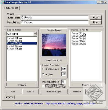Viewport: 108px width, 110px height.
Task: Expand the All files filter dropdown
Action: coord(35,34)
